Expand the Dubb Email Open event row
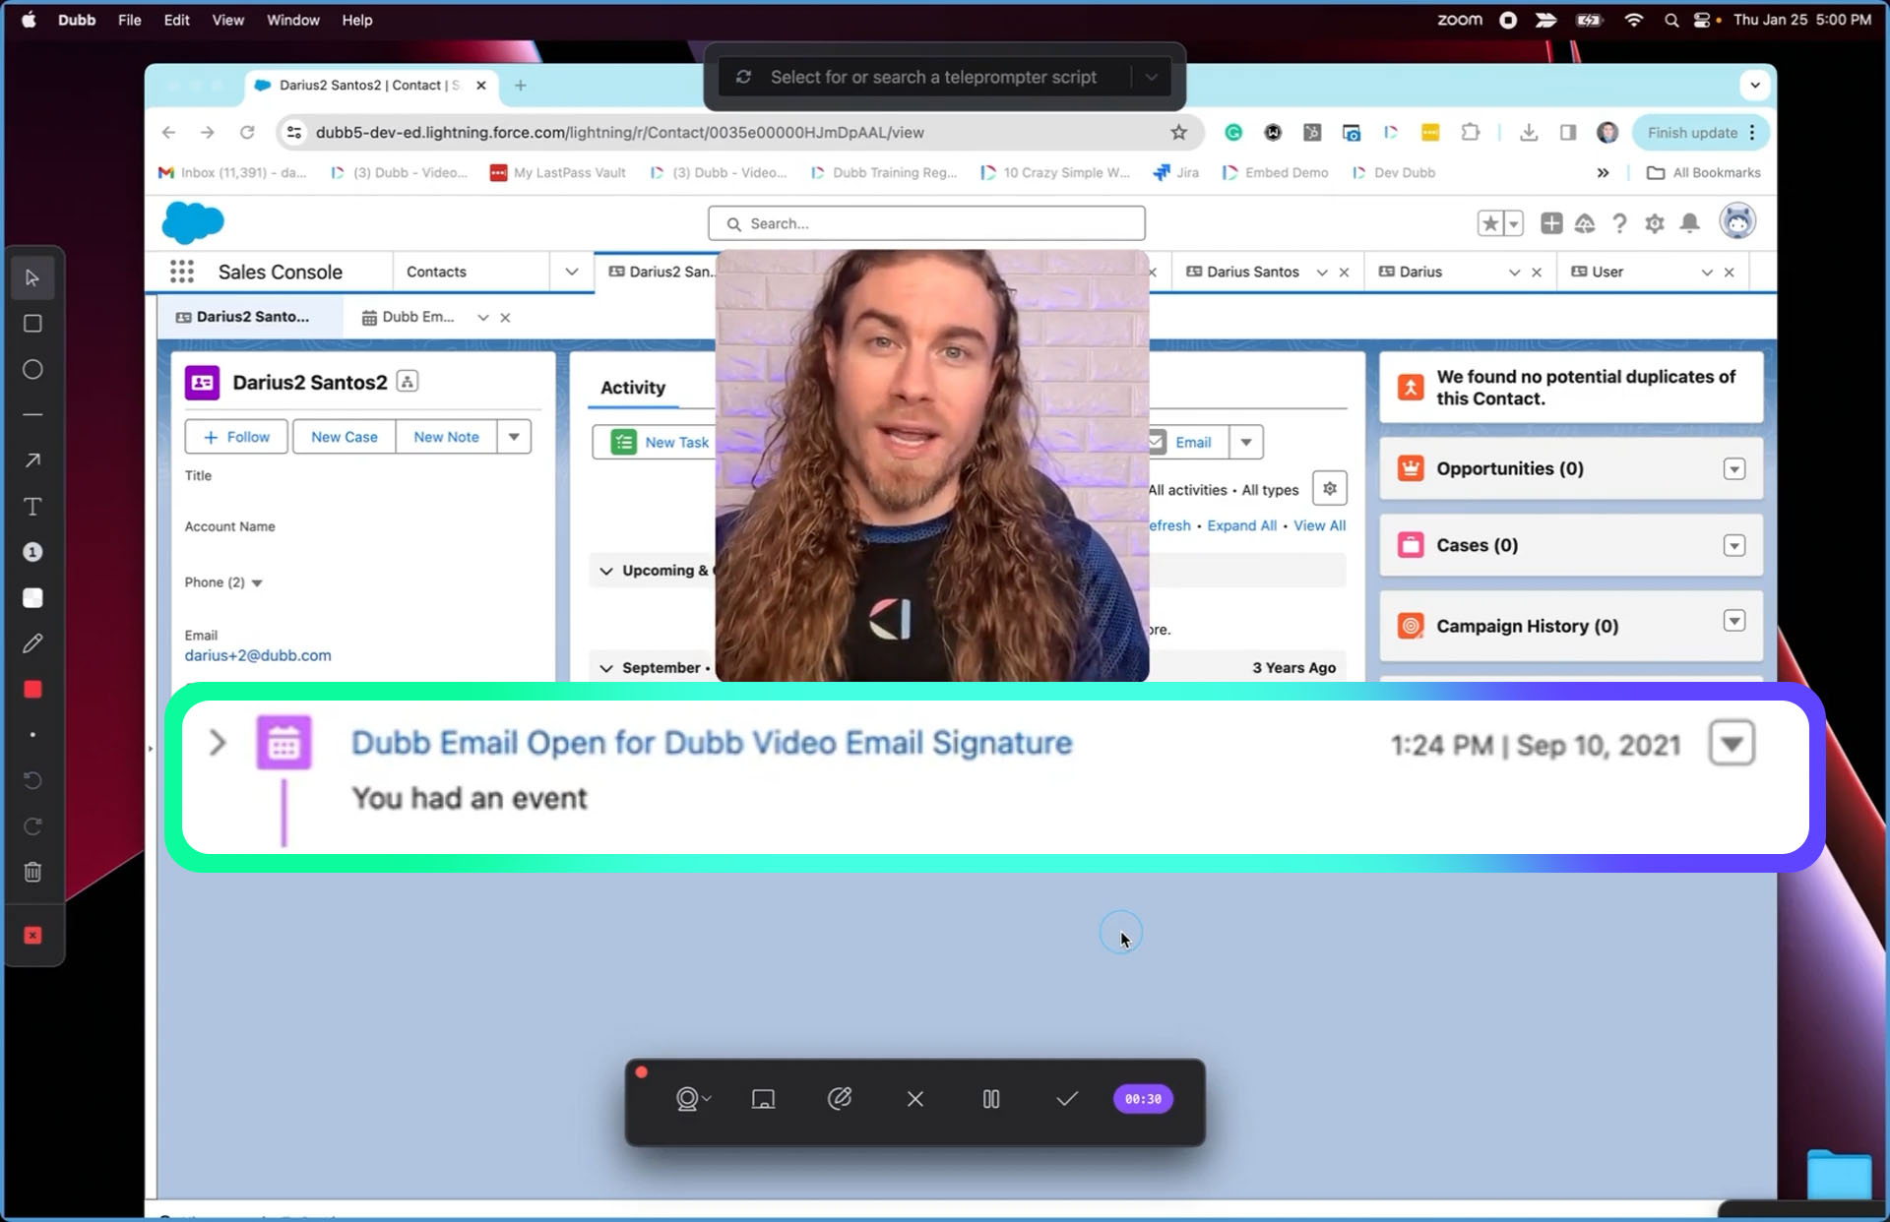The width and height of the screenshot is (1890, 1222). click(x=218, y=743)
